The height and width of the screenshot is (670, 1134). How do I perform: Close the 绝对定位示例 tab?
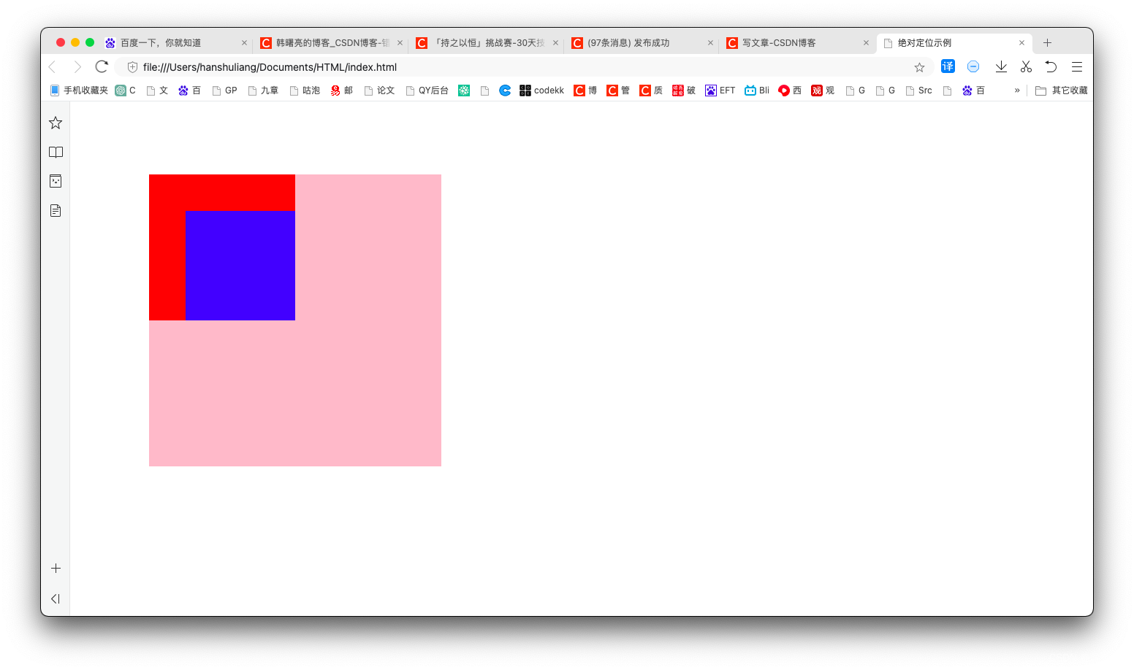pyautogui.click(x=1021, y=43)
